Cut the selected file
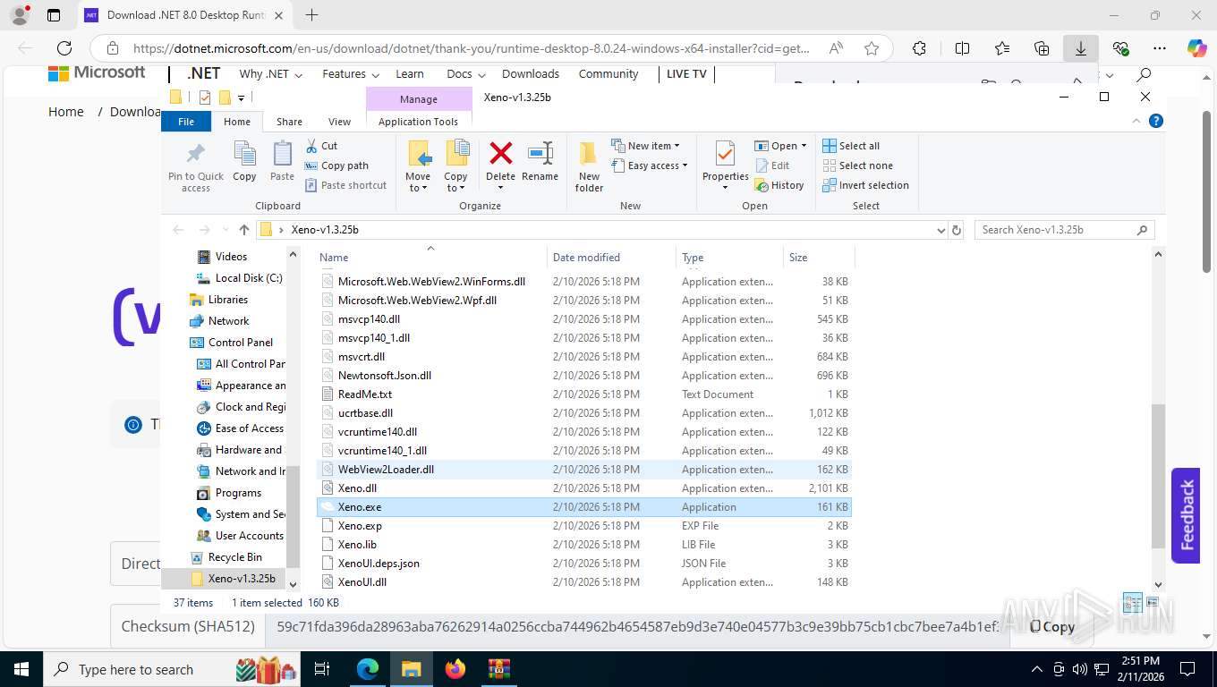 [x=321, y=146]
